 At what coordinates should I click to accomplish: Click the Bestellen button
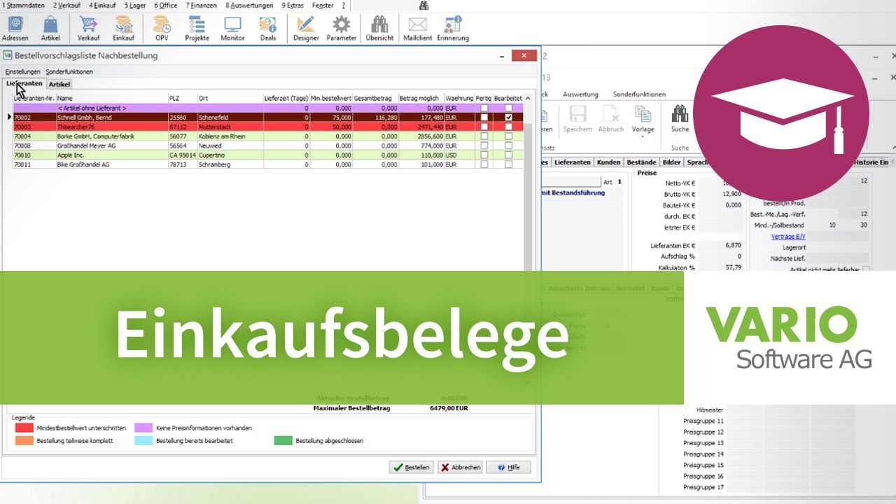click(x=412, y=467)
